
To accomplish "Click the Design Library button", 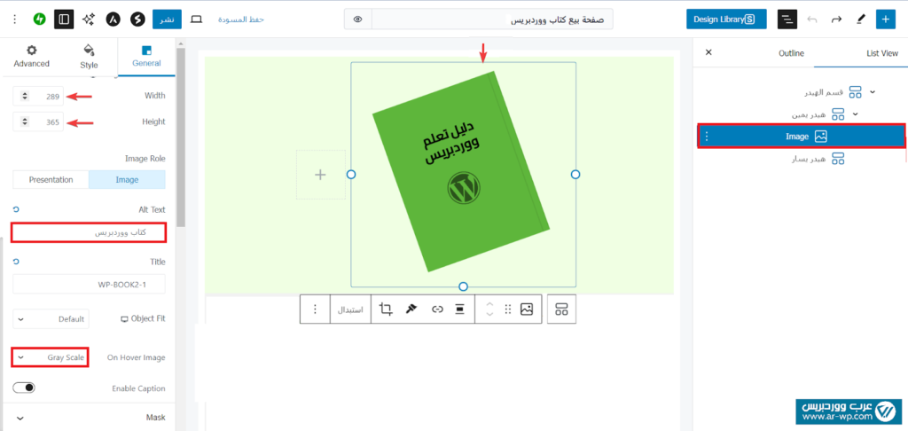I will (x=726, y=19).
